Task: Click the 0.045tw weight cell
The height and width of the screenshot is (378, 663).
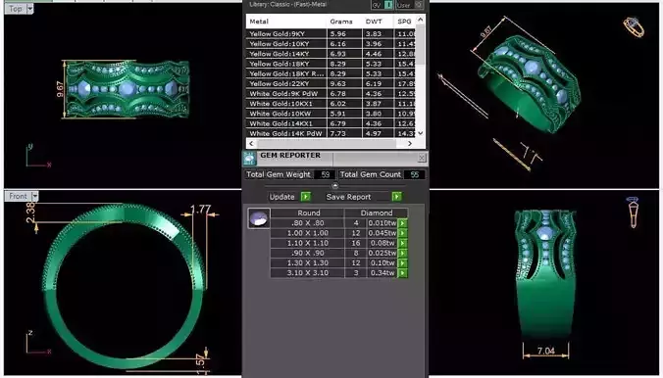Action: coord(382,233)
